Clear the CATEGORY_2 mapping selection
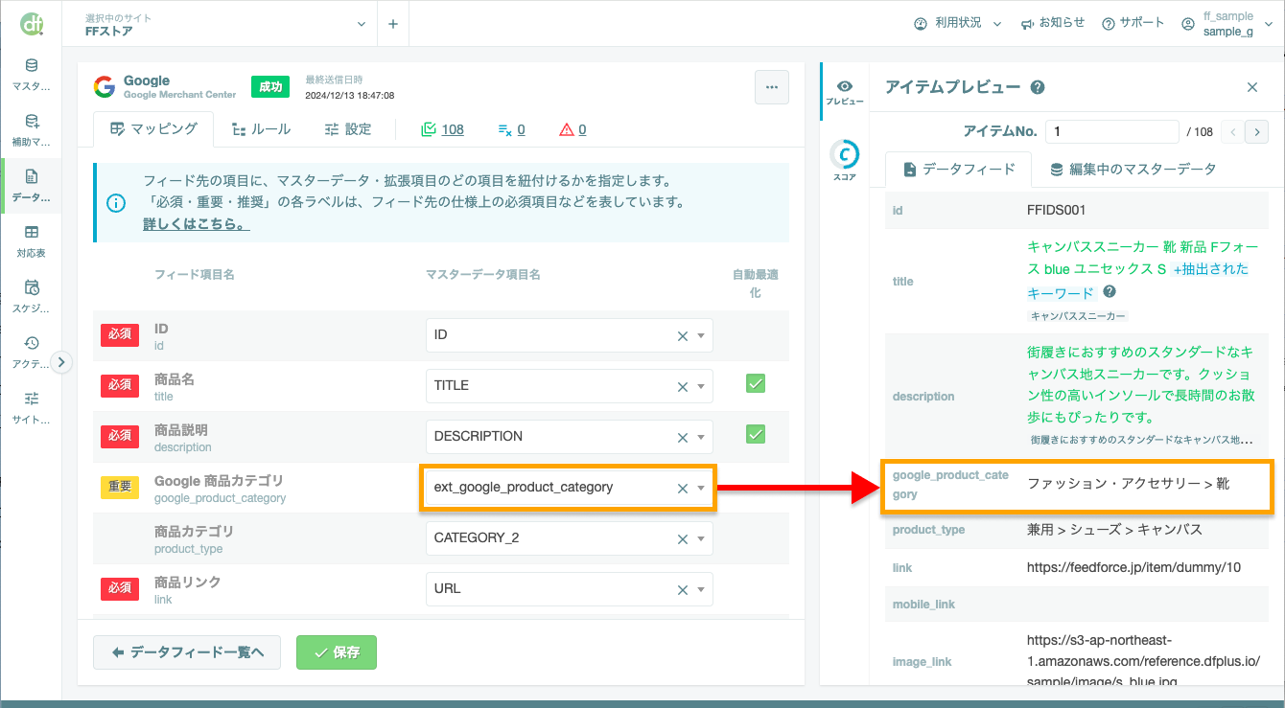Viewport: 1285px width, 708px height. point(683,538)
